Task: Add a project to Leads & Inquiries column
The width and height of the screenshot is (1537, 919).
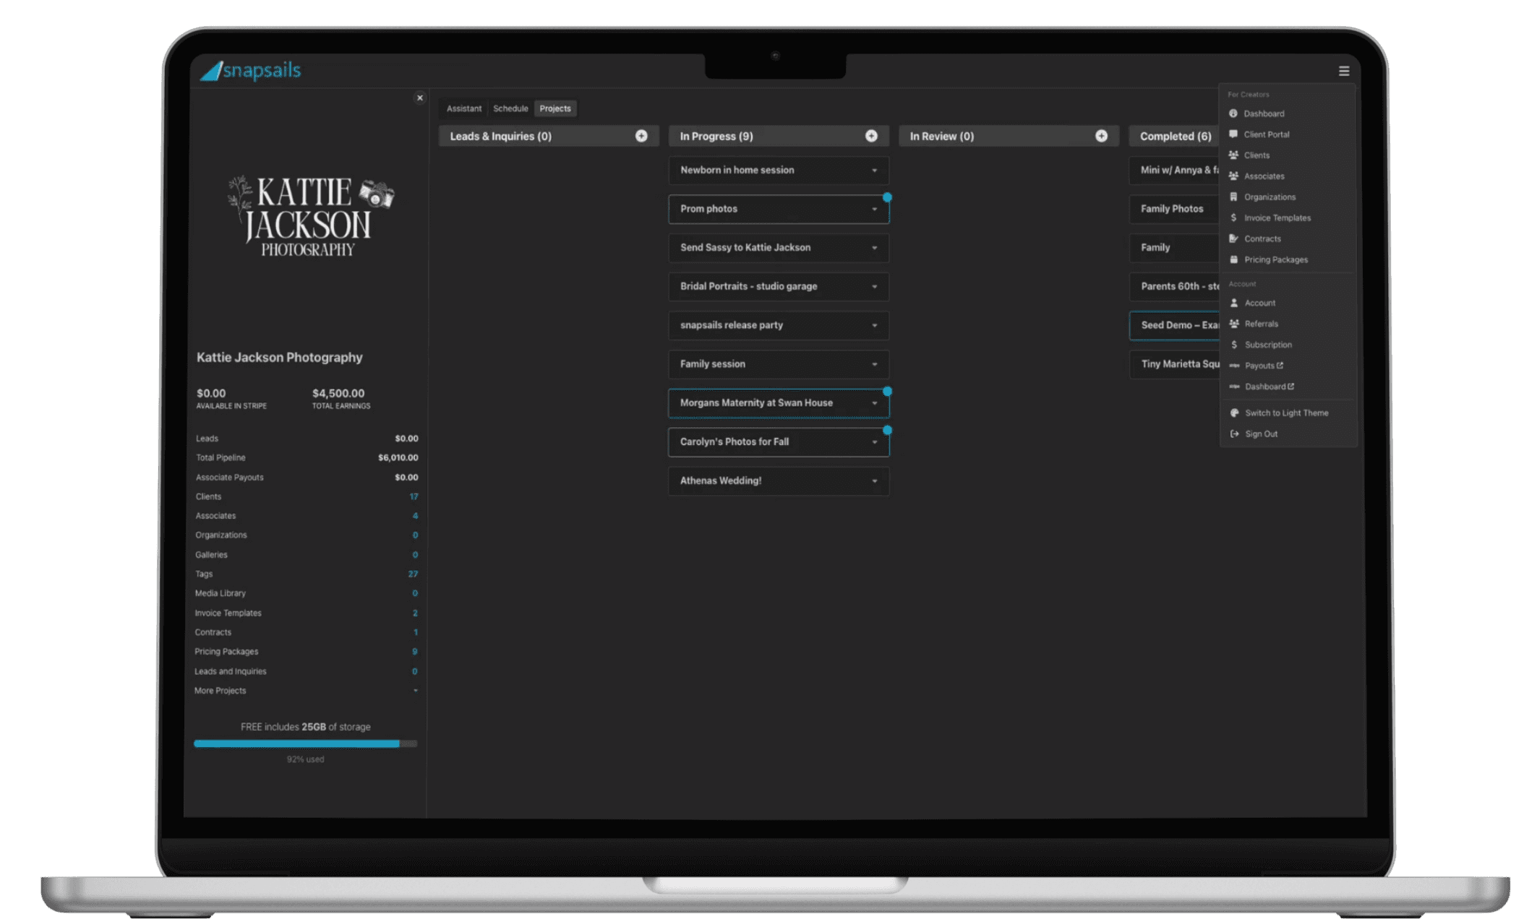Action: pyautogui.click(x=641, y=136)
